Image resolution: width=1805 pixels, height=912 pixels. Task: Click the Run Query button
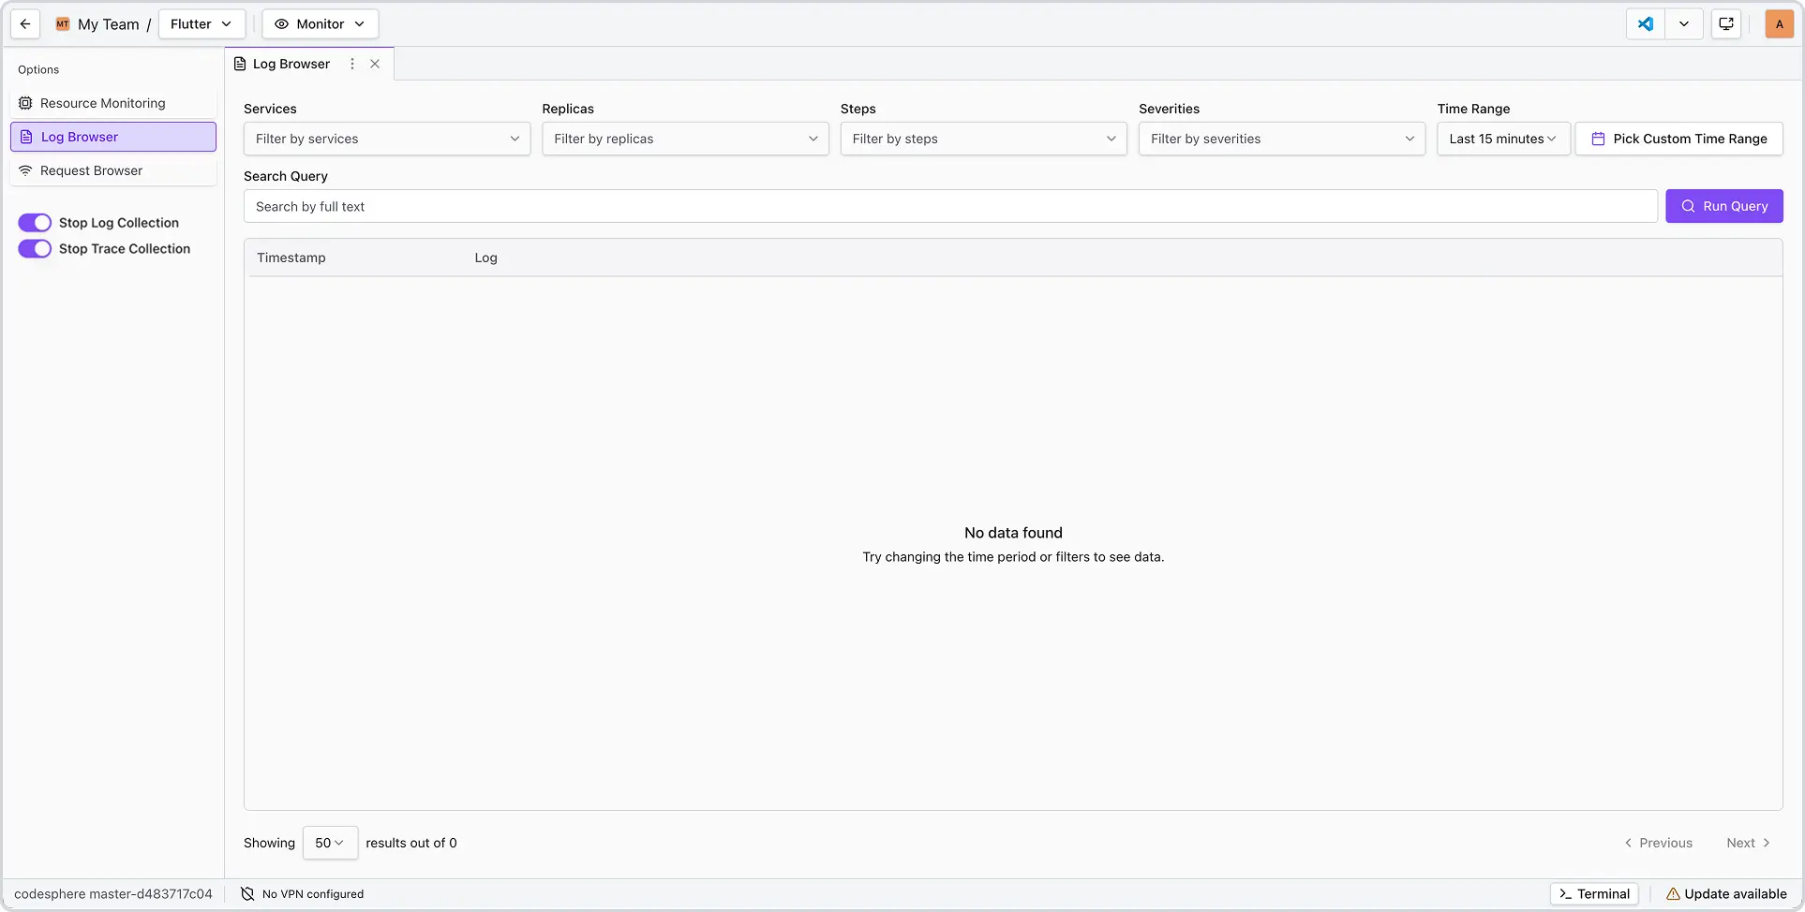tap(1724, 205)
